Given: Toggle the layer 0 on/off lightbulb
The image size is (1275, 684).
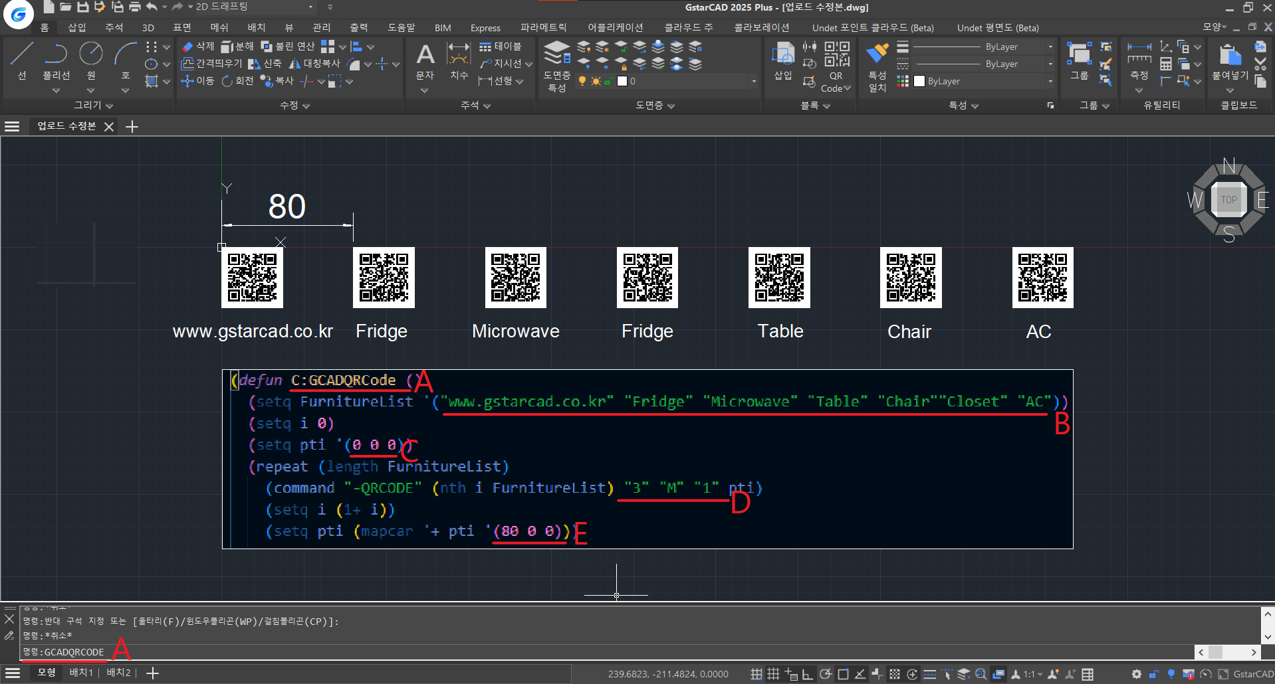Looking at the screenshot, I should [582, 81].
